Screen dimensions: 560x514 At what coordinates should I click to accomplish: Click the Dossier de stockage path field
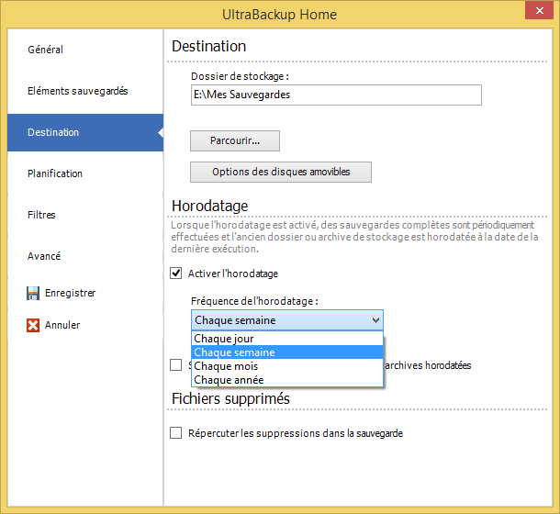tap(336, 95)
